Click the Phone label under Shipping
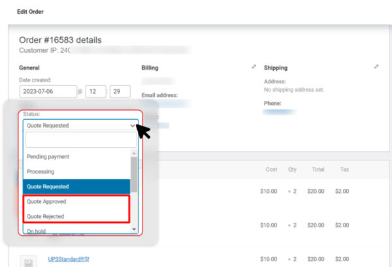This screenshot has height=267, width=392. [272, 103]
